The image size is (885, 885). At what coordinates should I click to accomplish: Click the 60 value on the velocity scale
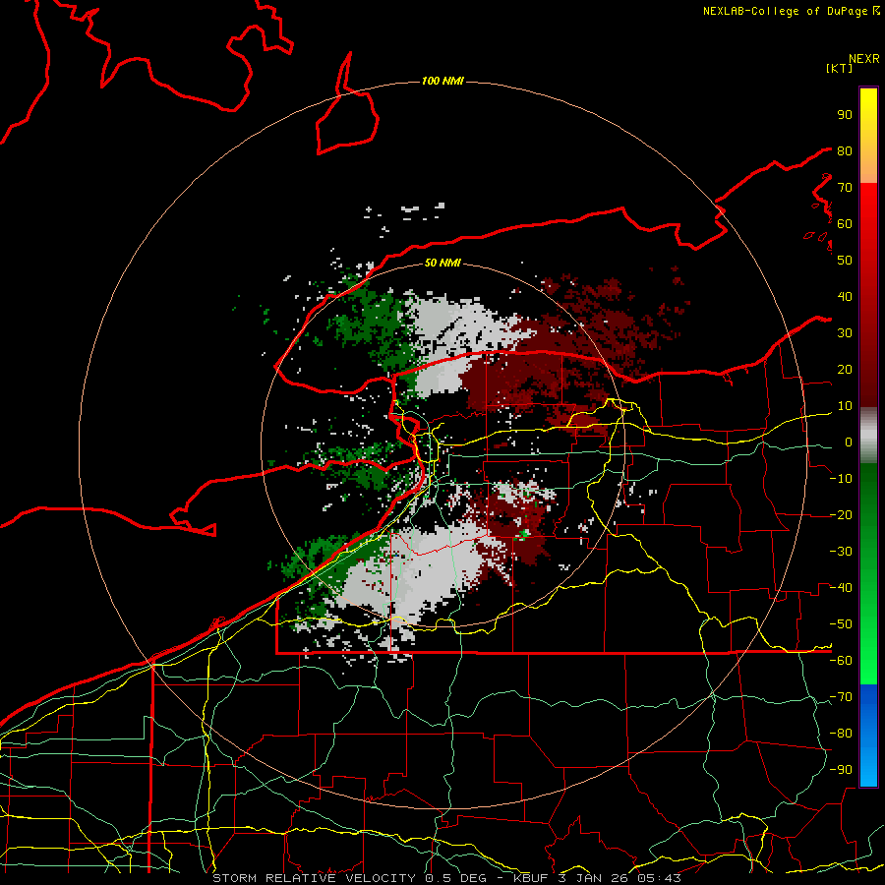tap(845, 223)
